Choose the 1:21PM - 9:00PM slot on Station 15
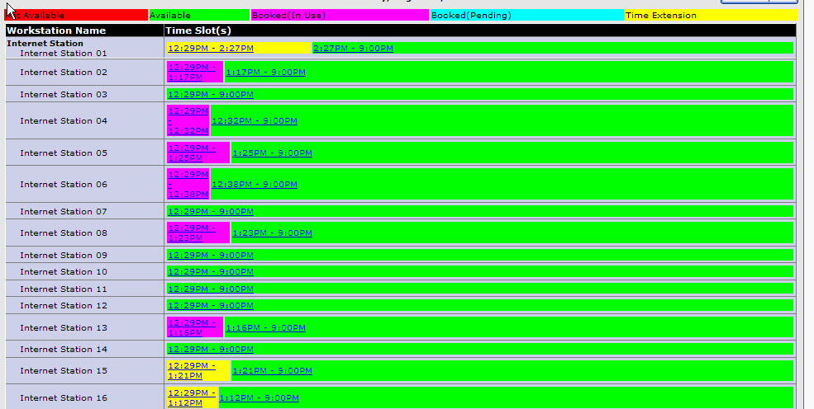Viewport: 814px width, 409px height. [x=272, y=371]
